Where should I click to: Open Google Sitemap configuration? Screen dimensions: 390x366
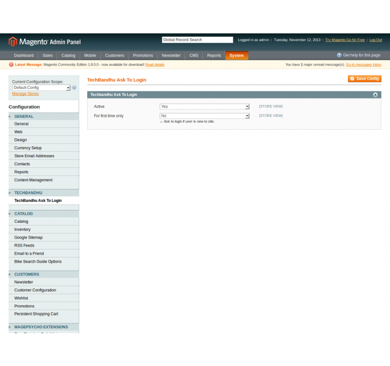point(44,237)
